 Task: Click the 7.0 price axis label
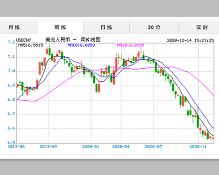(x=11, y=71)
